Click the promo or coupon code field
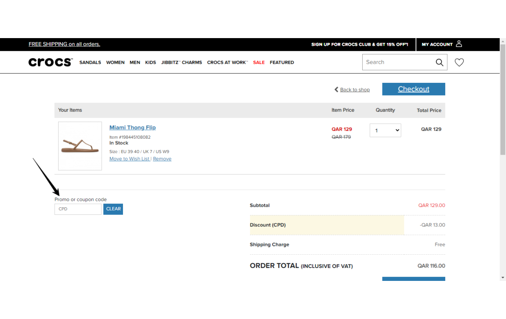 pyautogui.click(x=78, y=209)
